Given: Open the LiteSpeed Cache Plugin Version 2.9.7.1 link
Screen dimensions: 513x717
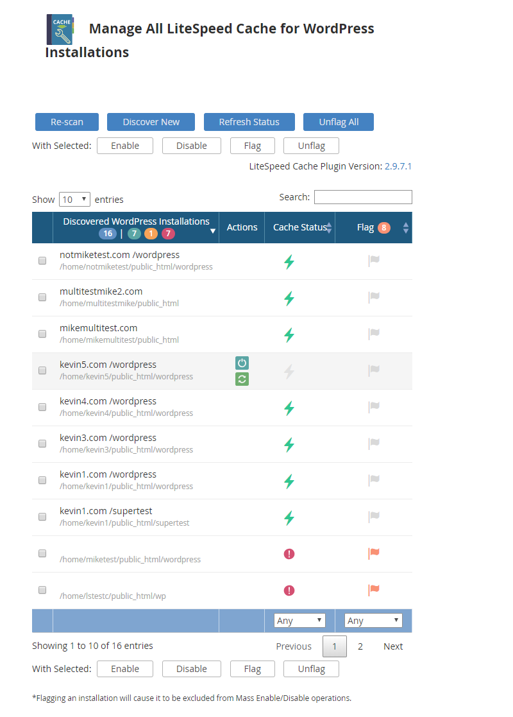Looking at the screenshot, I should click(398, 166).
